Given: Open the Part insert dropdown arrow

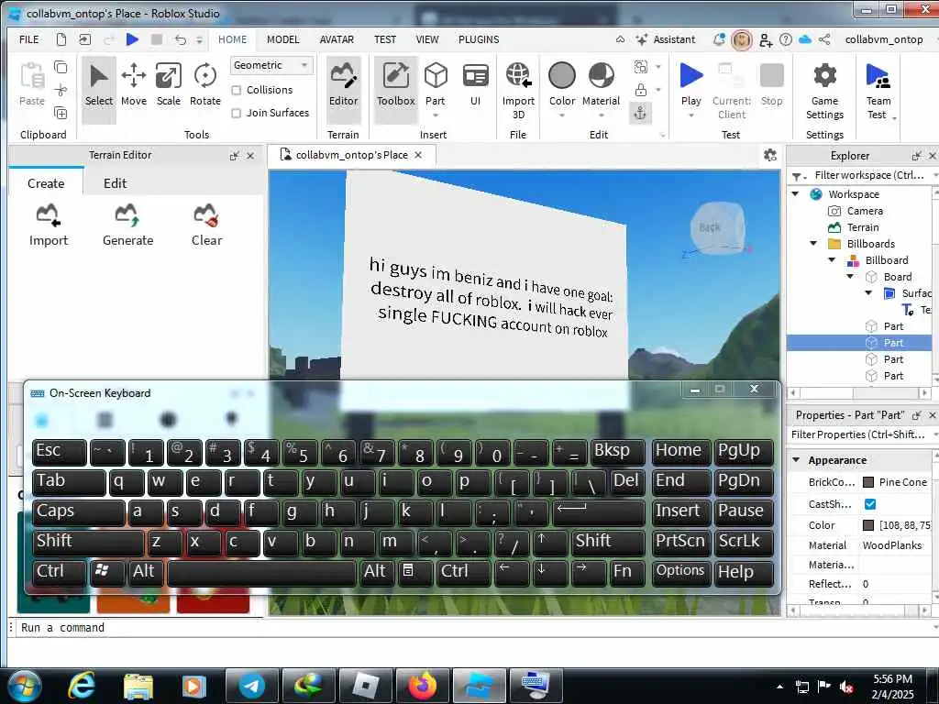Looking at the screenshot, I should coord(436,115).
